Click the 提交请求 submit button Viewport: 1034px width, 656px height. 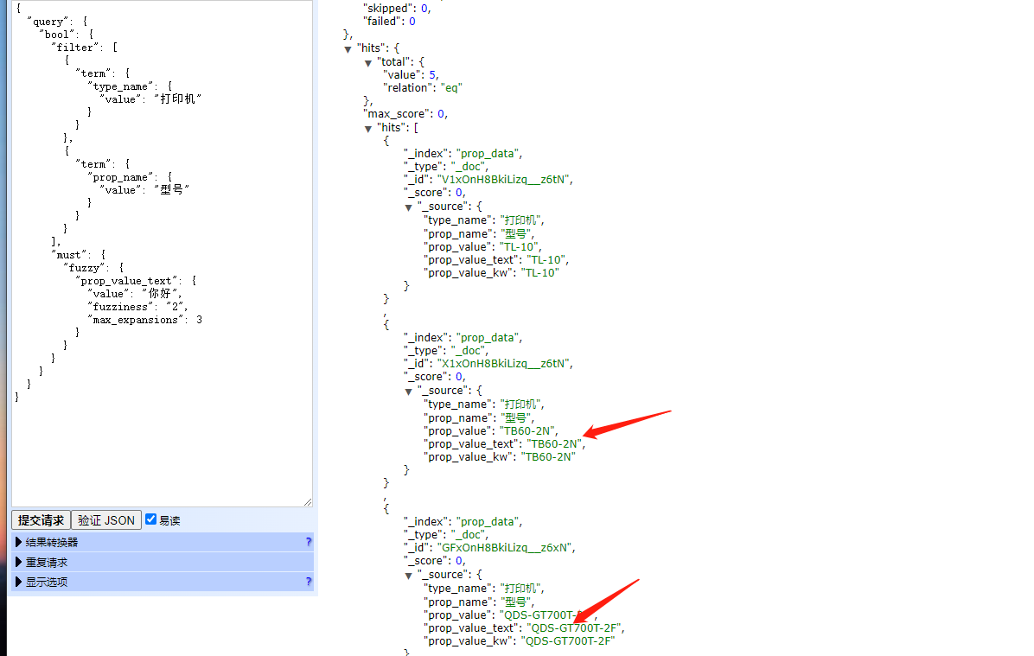click(41, 520)
